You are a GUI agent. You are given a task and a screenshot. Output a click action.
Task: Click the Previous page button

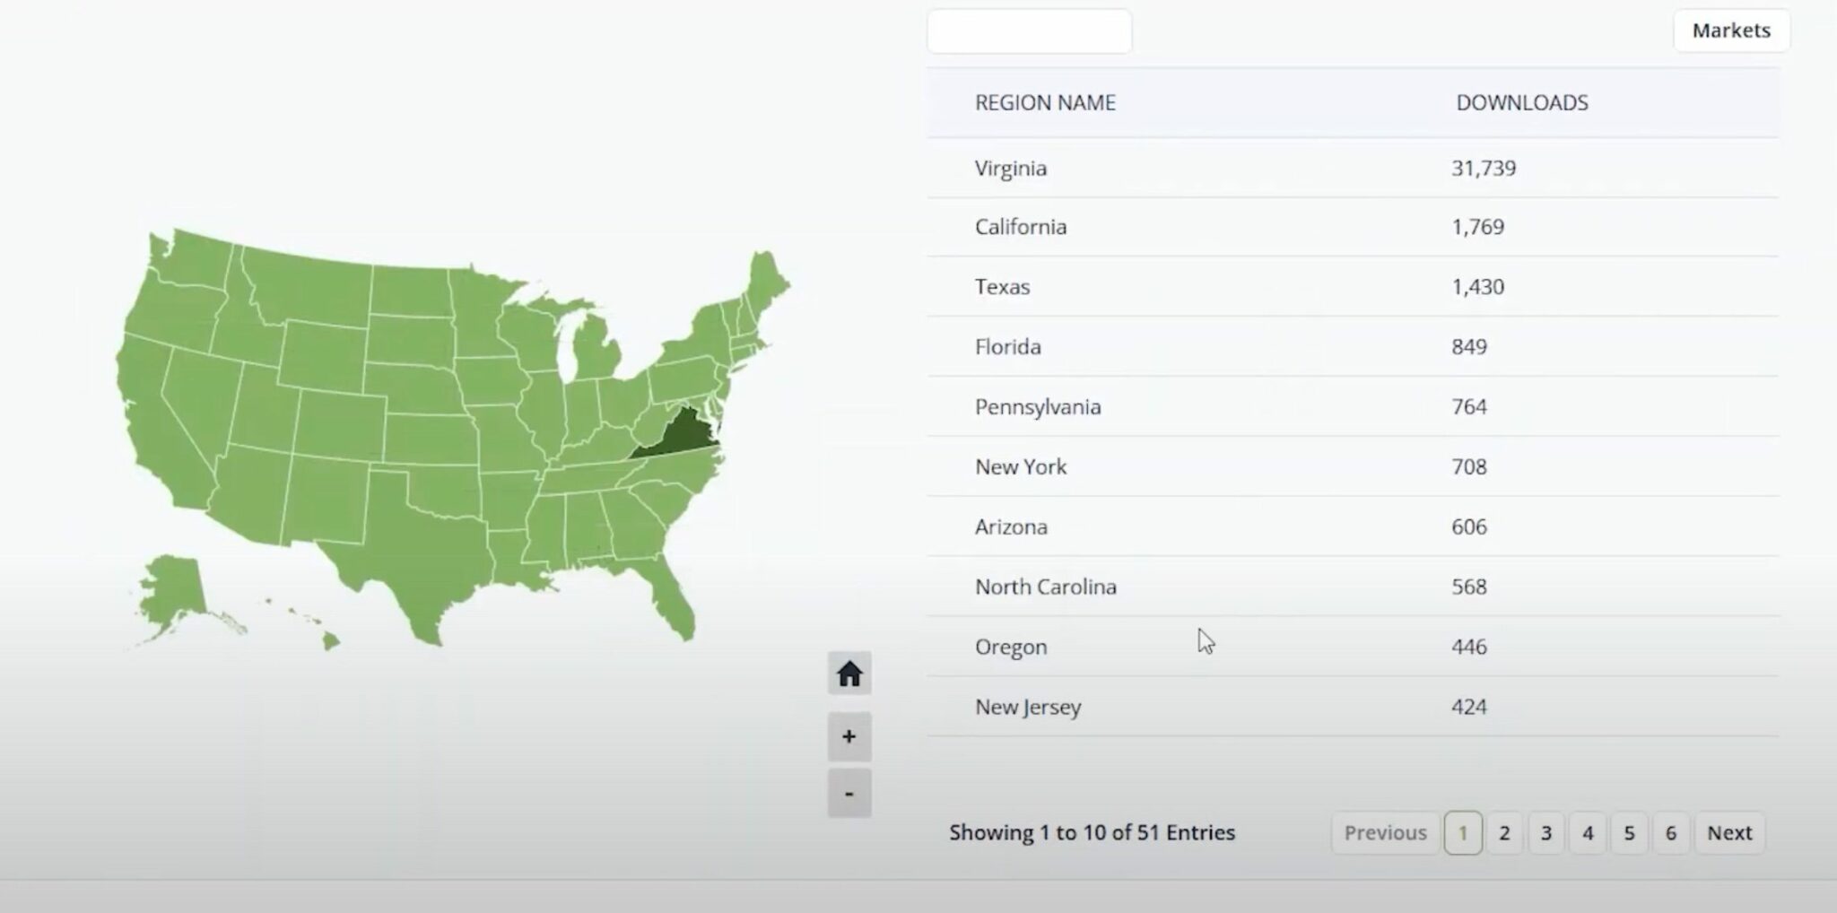[1385, 833]
